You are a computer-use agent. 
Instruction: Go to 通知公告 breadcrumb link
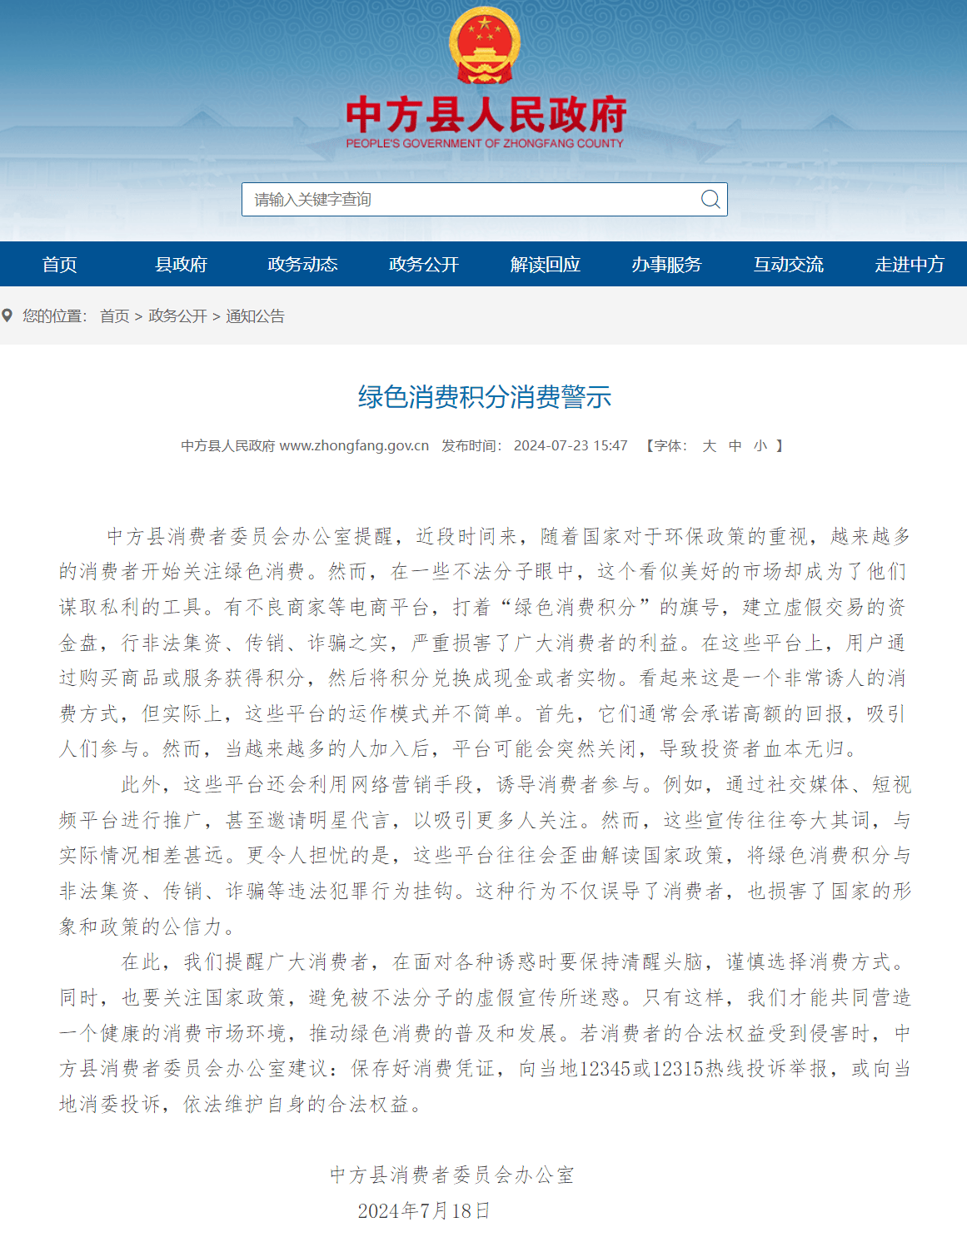255,316
